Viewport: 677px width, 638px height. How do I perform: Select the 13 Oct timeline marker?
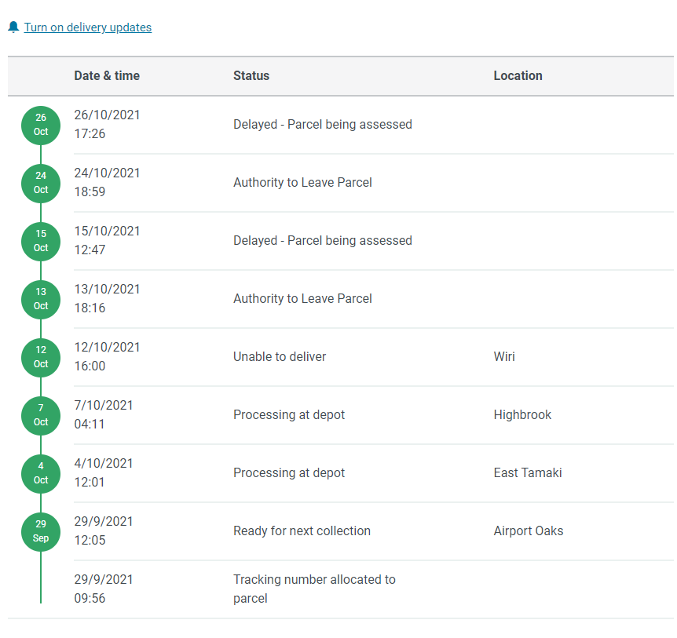(41, 299)
